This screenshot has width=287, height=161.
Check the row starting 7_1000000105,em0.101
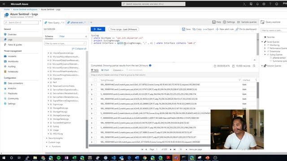pyautogui.click(x=96, y=118)
